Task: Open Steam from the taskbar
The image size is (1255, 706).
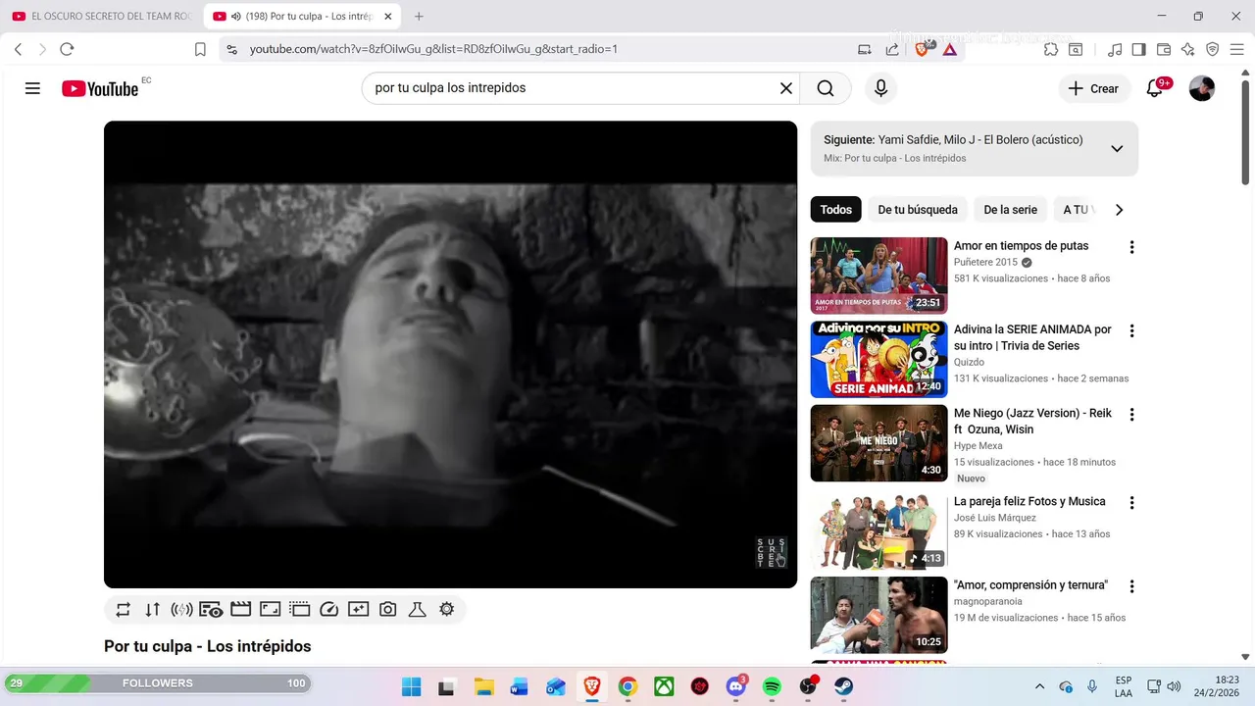Action: (843, 686)
